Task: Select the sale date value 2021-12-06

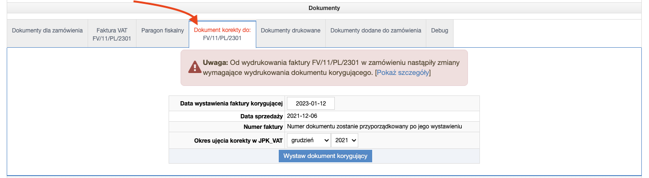Action: click(x=303, y=116)
